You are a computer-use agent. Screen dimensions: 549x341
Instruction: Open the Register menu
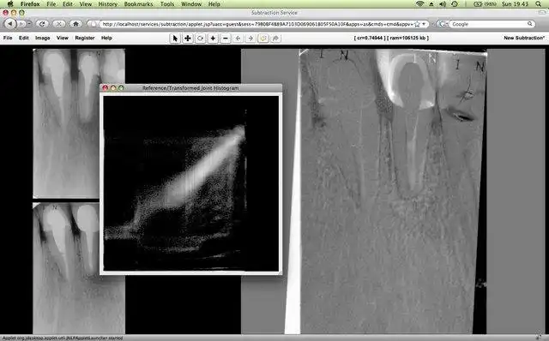pyautogui.click(x=85, y=38)
